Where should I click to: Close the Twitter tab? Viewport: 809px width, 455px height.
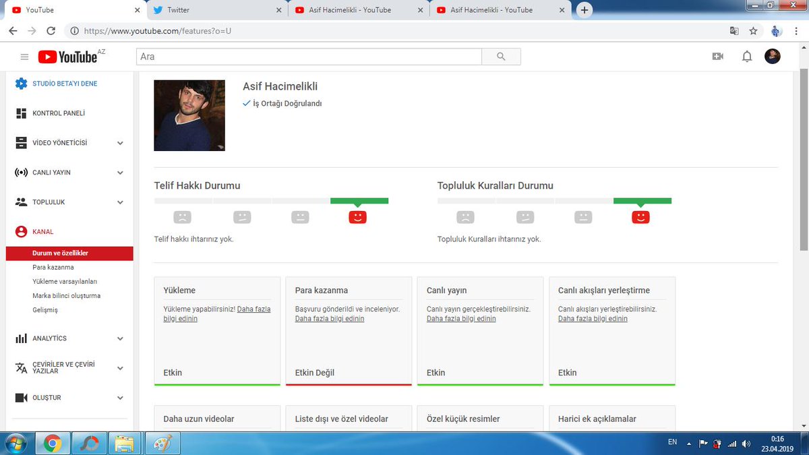coord(278,10)
